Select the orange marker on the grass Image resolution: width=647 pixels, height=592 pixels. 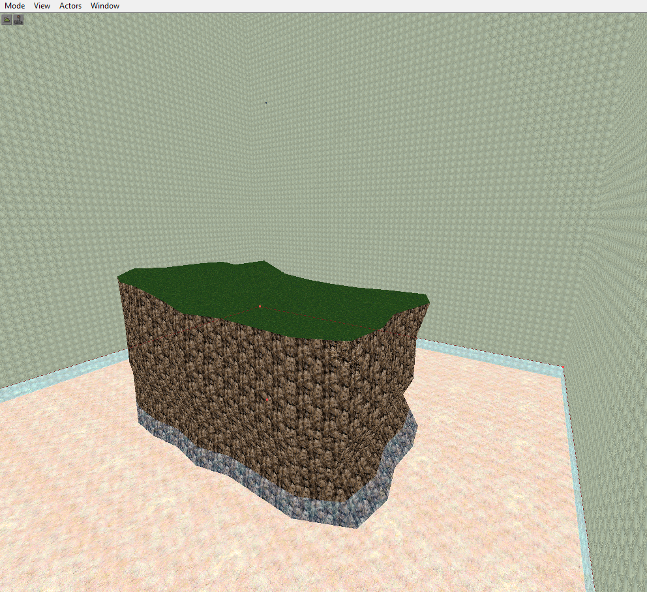(260, 306)
